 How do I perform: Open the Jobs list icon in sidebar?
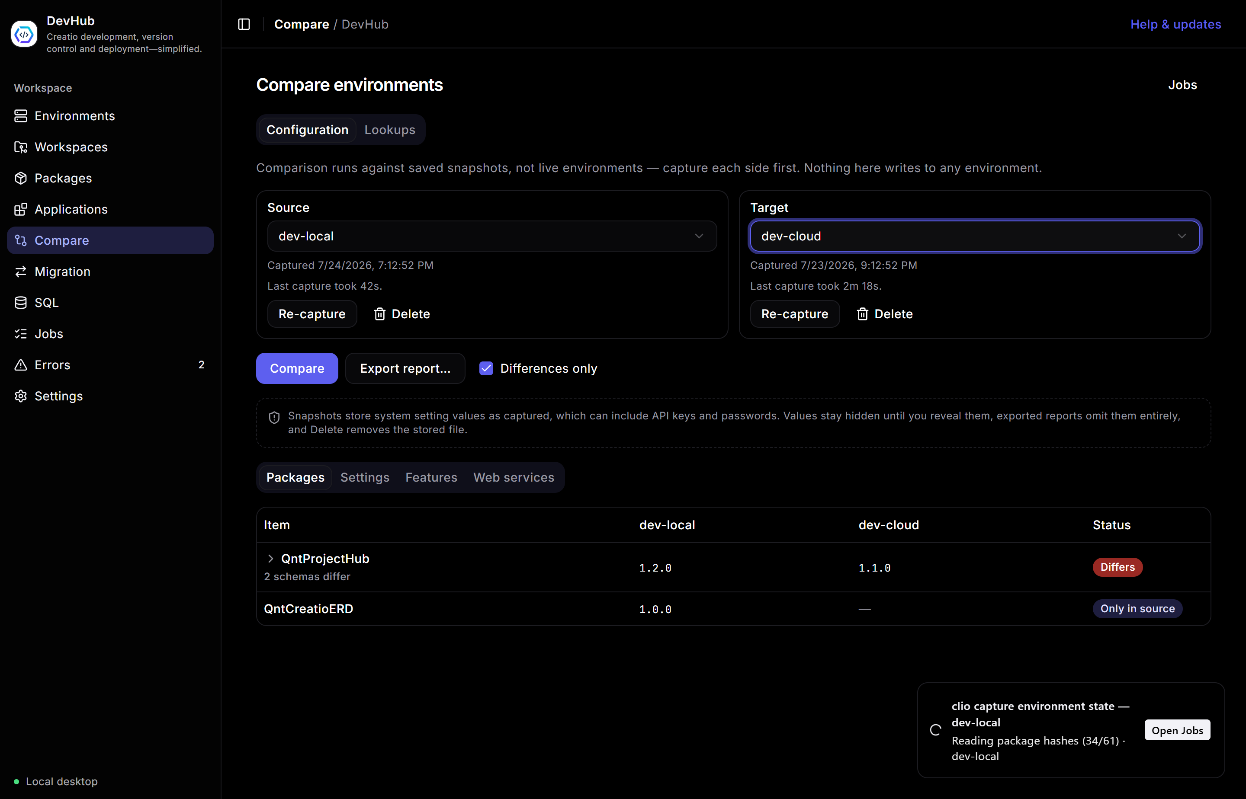point(21,334)
